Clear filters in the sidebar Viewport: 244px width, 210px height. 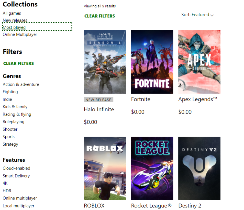pos(18,64)
